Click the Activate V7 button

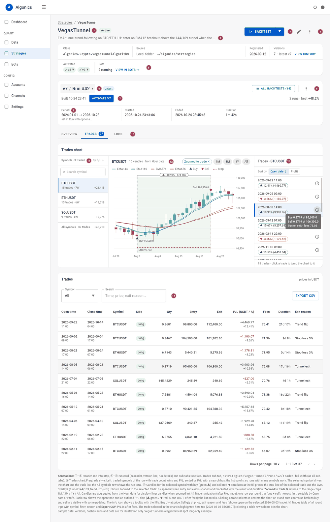(x=101, y=99)
